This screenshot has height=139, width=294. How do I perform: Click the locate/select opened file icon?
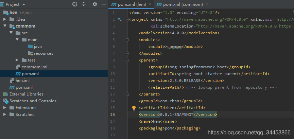75,4
